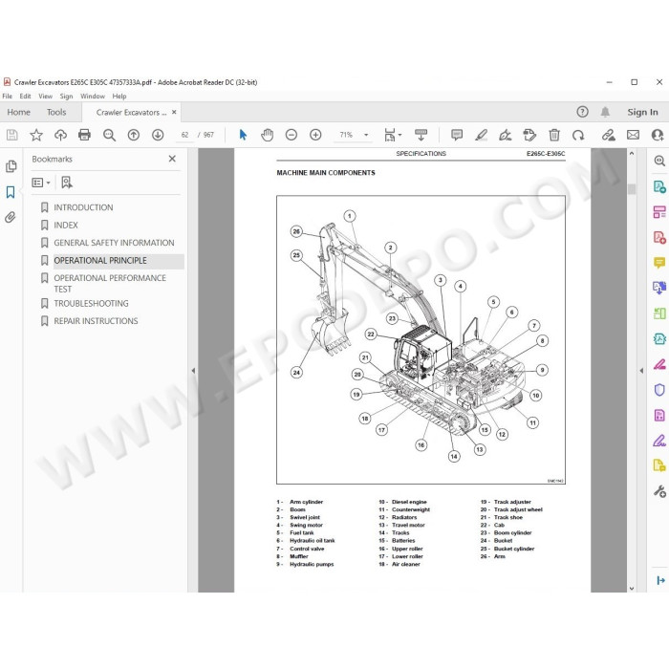Open the Protect shield tool
669x669 pixels.
(x=659, y=390)
